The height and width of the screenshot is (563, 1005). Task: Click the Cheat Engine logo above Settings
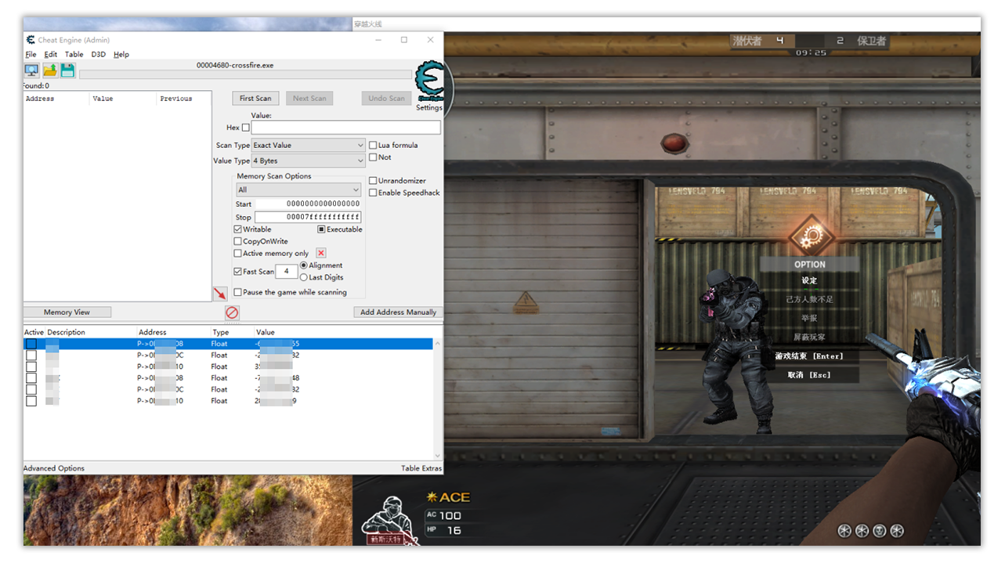click(428, 81)
